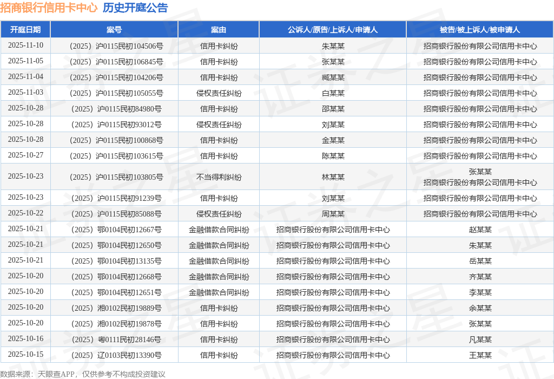
Task: Click case number 辽0103民初13390号
Action: pyautogui.click(x=116, y=355)
